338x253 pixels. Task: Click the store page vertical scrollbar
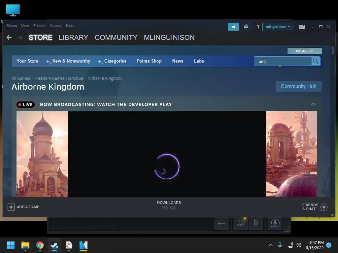333,51
